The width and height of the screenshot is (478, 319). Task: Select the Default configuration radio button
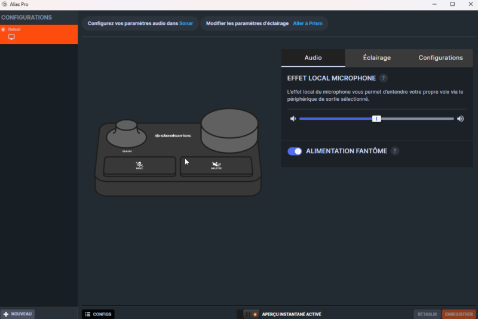(x=4, y=29)
